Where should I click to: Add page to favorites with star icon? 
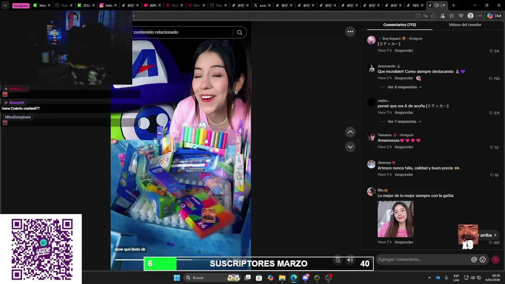point(433,16)
